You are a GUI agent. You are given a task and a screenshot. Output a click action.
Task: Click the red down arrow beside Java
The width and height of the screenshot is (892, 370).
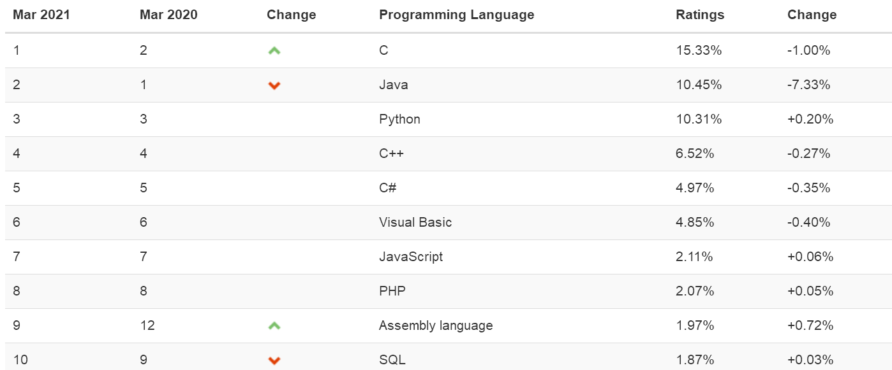pyautogui.click(x=274, y=85)
